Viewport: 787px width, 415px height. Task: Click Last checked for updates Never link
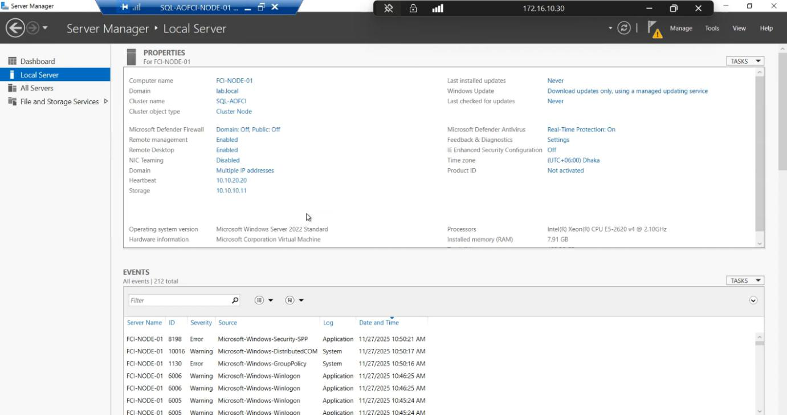point(556,101)
